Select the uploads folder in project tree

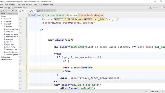[7, 24]
